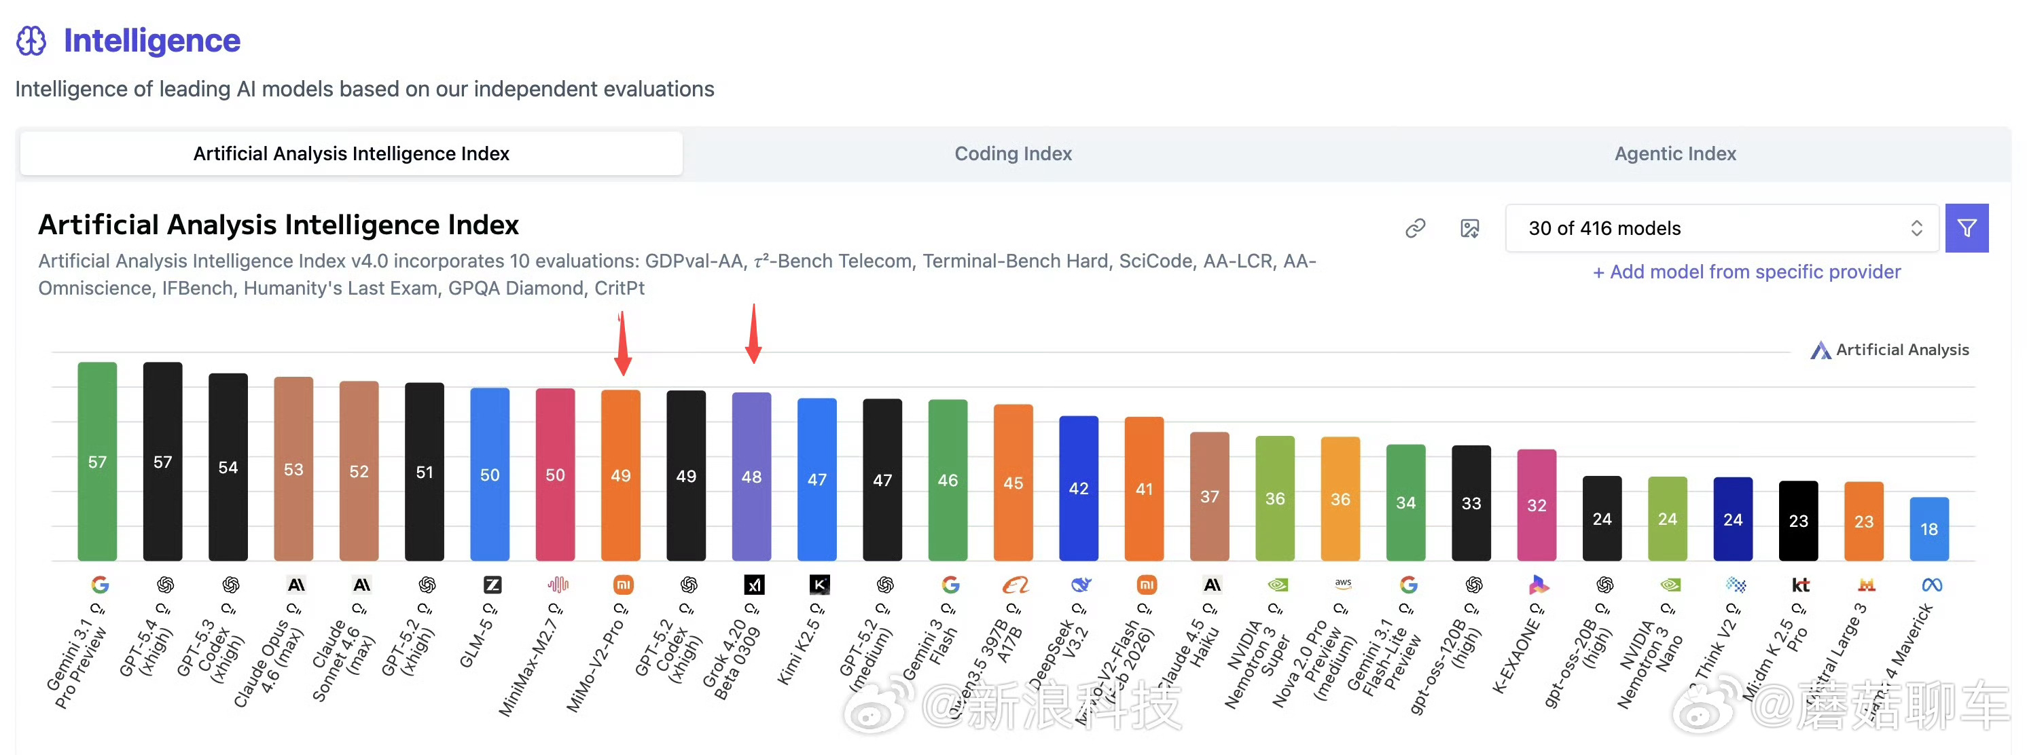This screenshot has height=755, width=2027.
Task: Click the purple filter funnel button
Action: coord(1966,228)
